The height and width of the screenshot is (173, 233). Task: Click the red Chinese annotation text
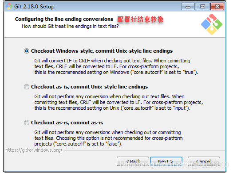point(140,19)
